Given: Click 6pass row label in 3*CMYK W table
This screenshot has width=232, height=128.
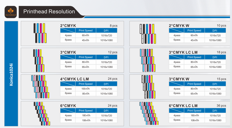Looking at the screenshot, I should point(177,93).
